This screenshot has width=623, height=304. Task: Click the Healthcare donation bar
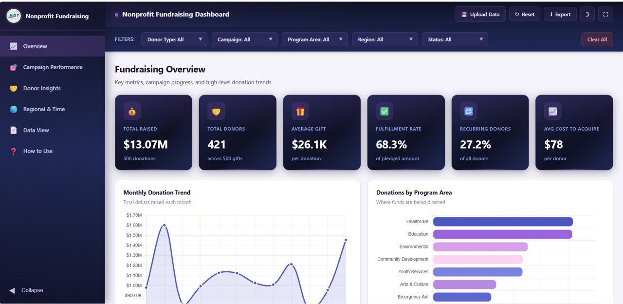(x=502, y=221)
